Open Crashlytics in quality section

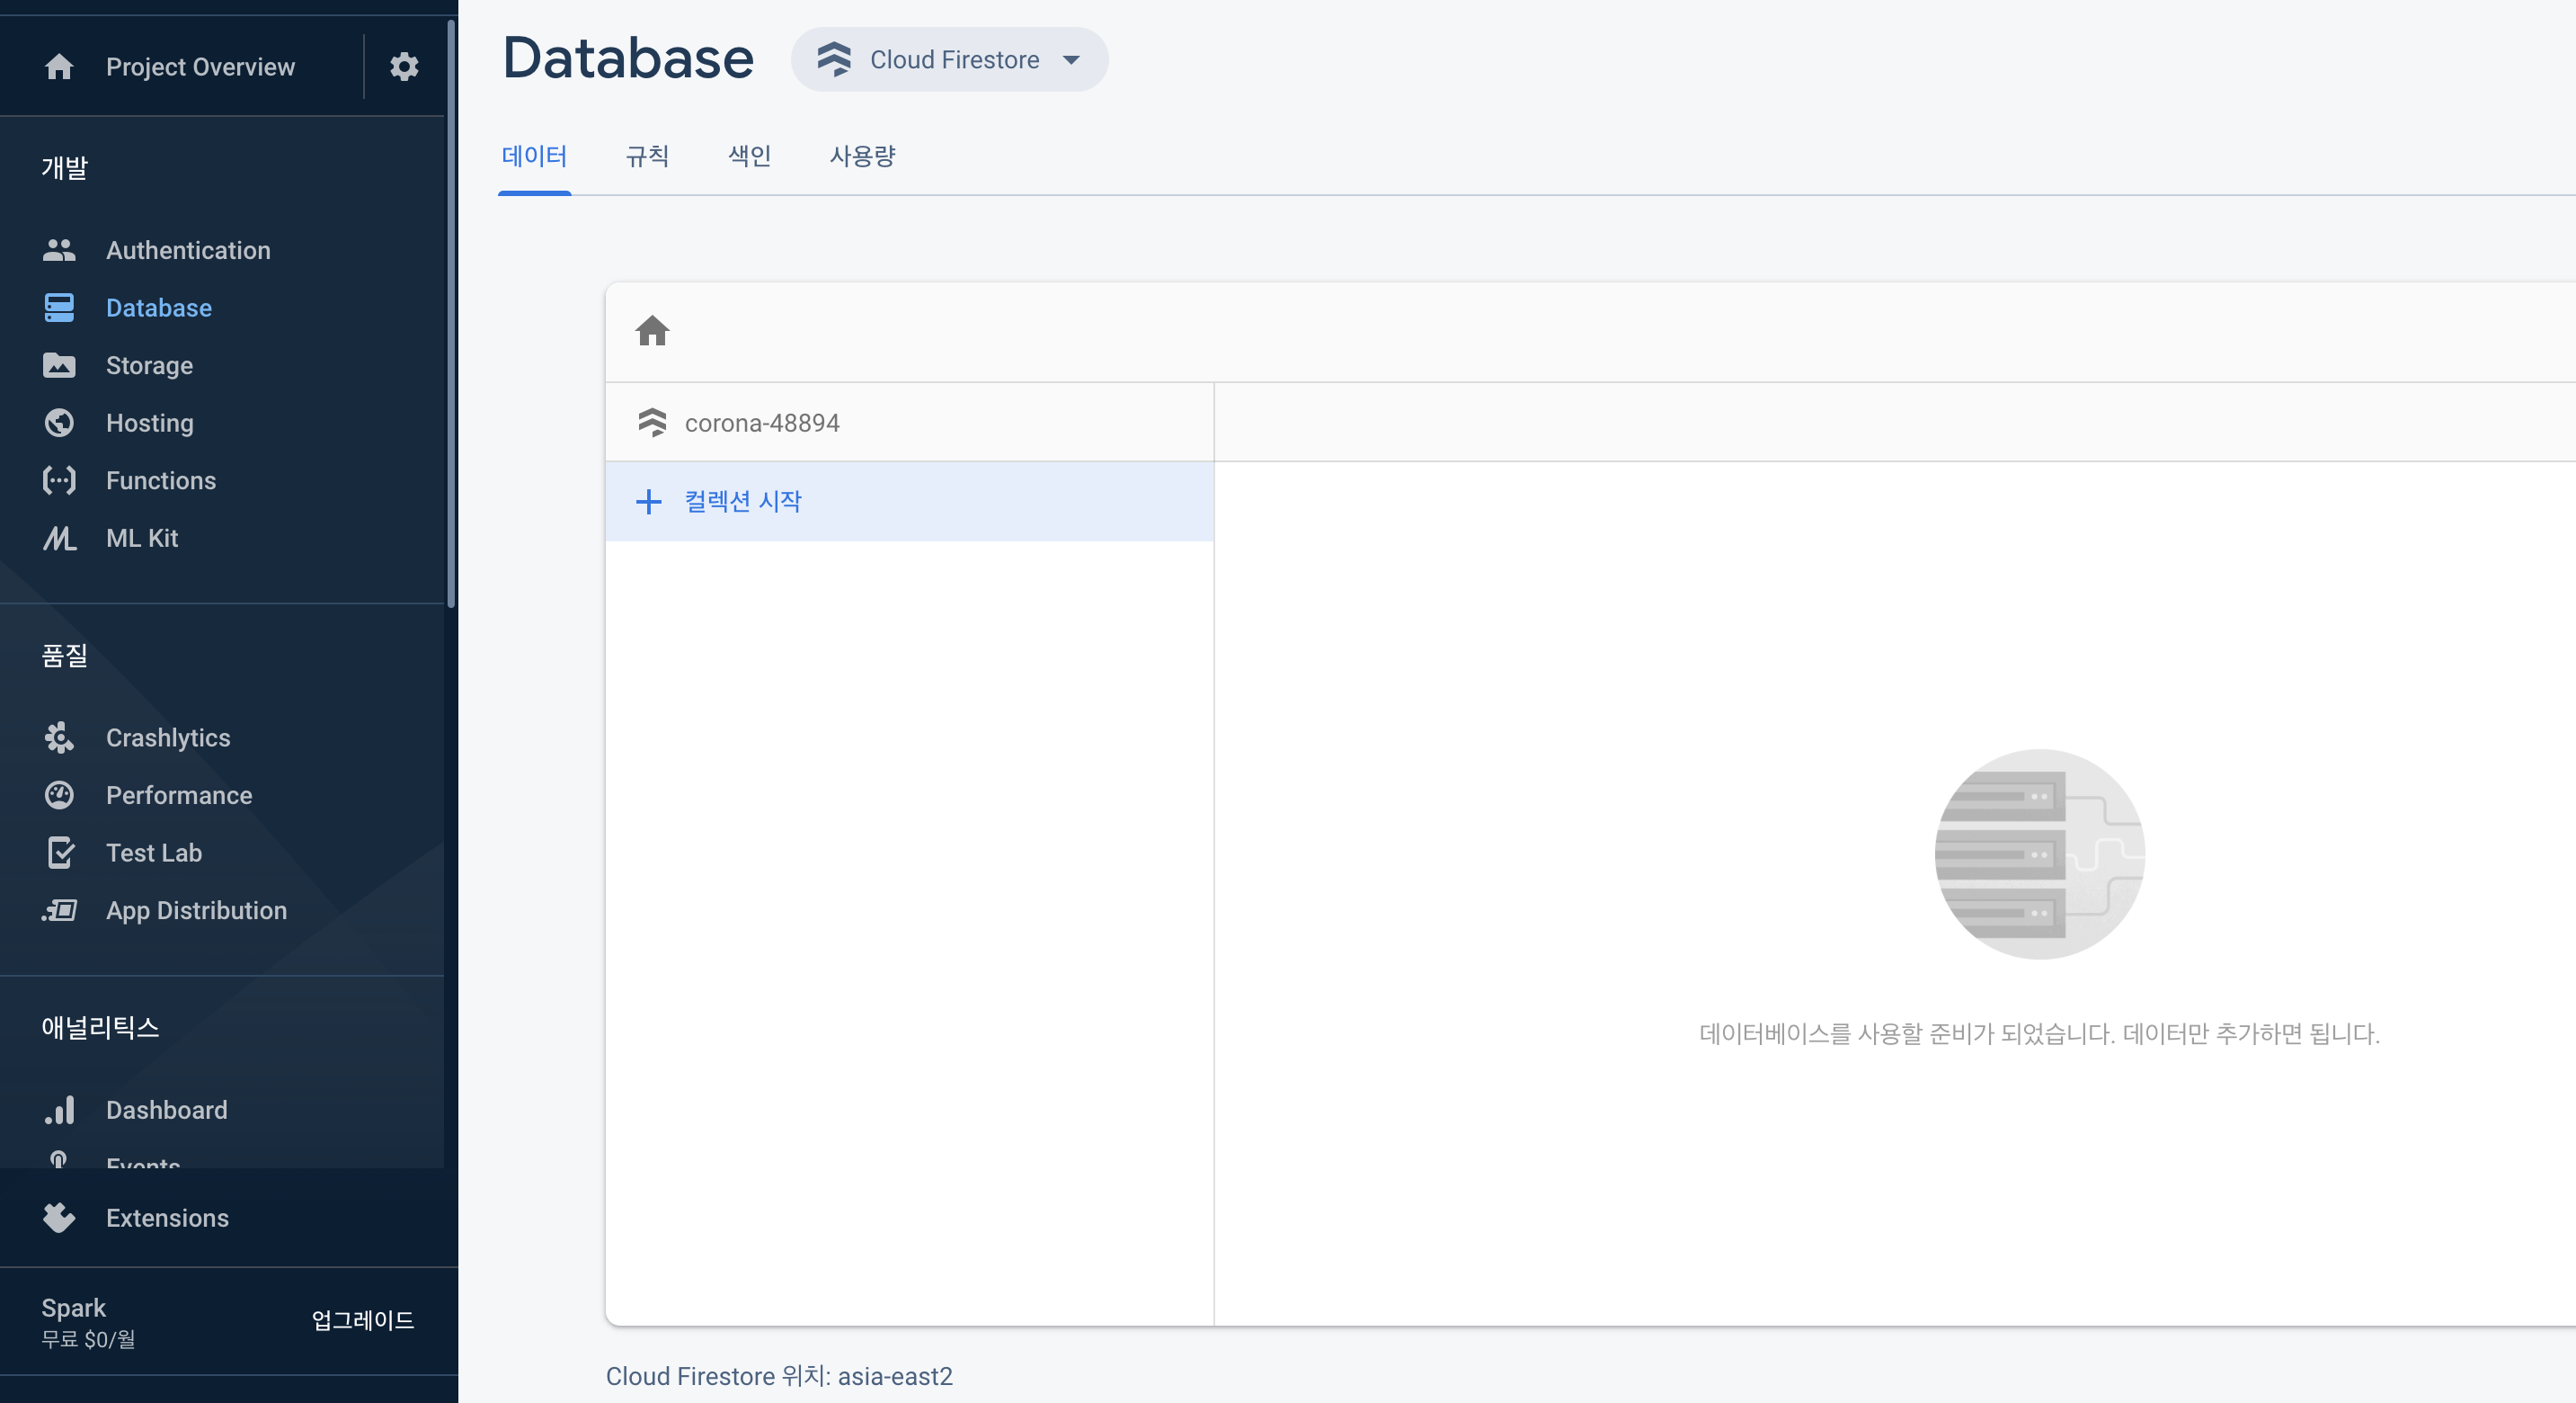168,737
